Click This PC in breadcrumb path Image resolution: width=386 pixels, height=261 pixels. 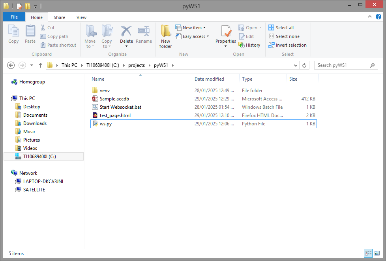(x=69, y=65)
